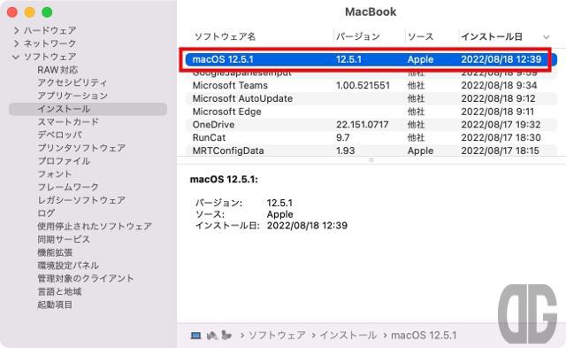
Task: Close the System Information window
Action: point(12,12)
